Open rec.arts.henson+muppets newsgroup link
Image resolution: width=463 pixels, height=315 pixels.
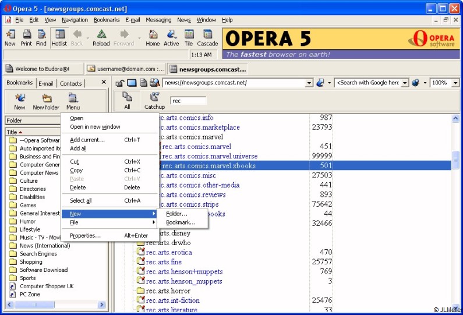tap(184, 271)
